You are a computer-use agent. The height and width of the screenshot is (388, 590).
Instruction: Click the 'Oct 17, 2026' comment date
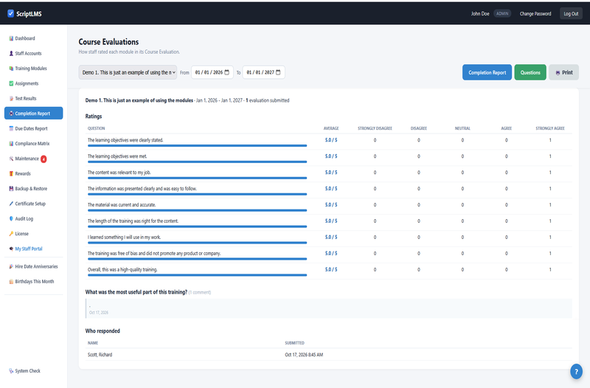tap(99, 312)
